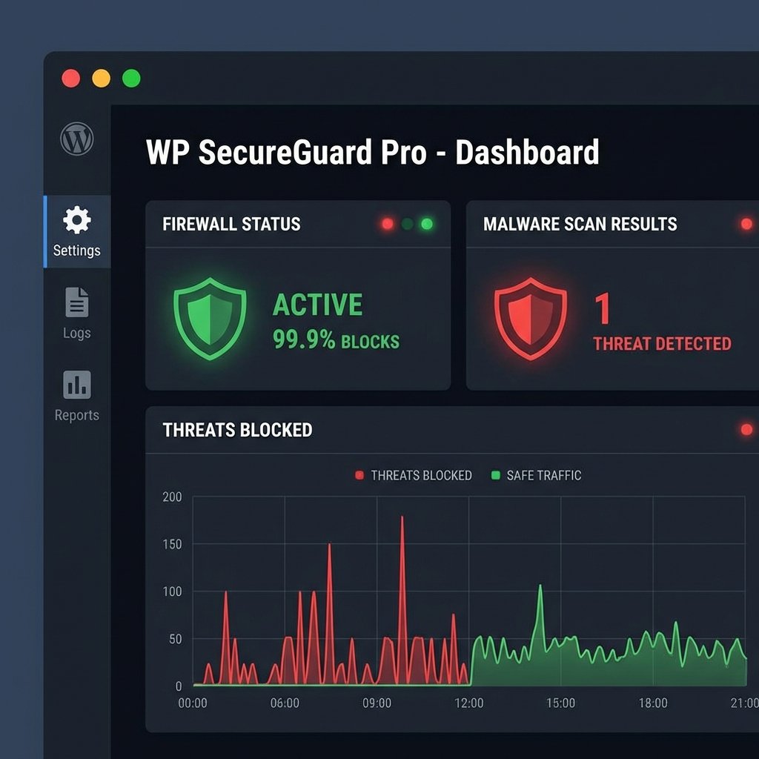759x759 pixels.
Task: Toggle the Threats Blocked legend entry
Action: pyautogui.click(x=415, y=475)
